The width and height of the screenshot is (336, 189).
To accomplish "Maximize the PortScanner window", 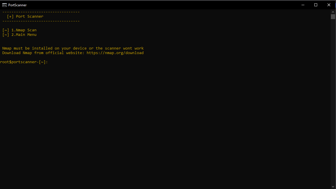I will point(316,5).
